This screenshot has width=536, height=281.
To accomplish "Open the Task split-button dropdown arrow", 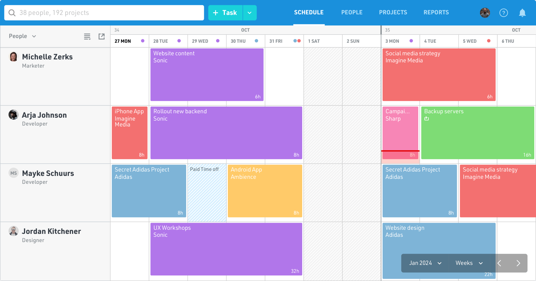I will click(x=250, y=13).
